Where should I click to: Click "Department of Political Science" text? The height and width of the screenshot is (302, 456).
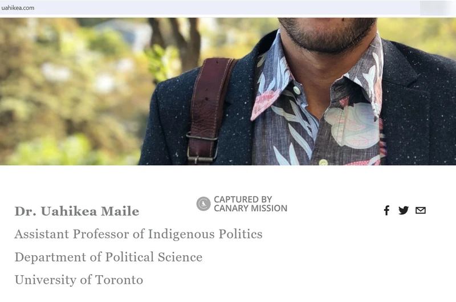[108, 257]
